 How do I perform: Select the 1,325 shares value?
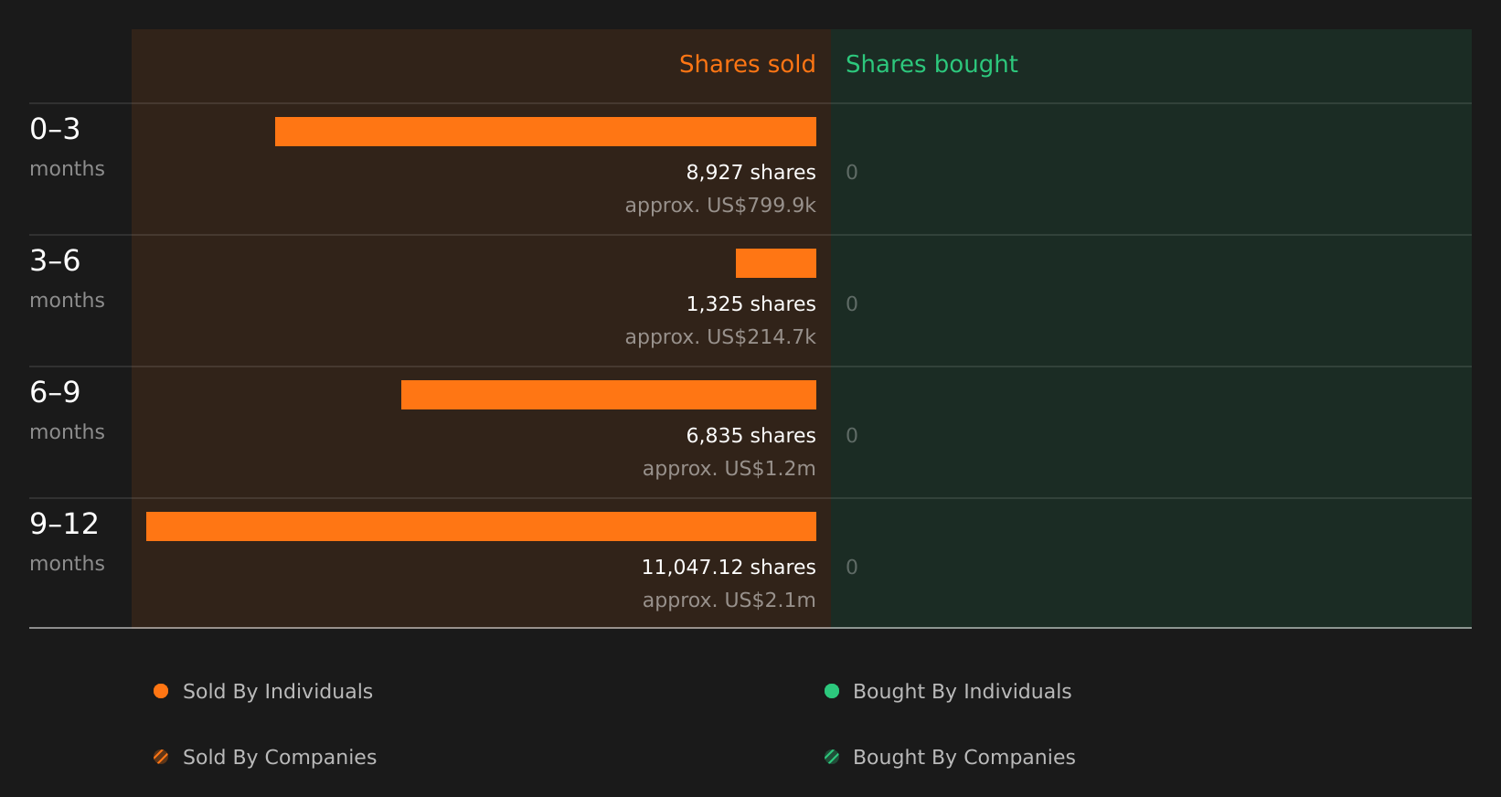(x=750, y=303)
